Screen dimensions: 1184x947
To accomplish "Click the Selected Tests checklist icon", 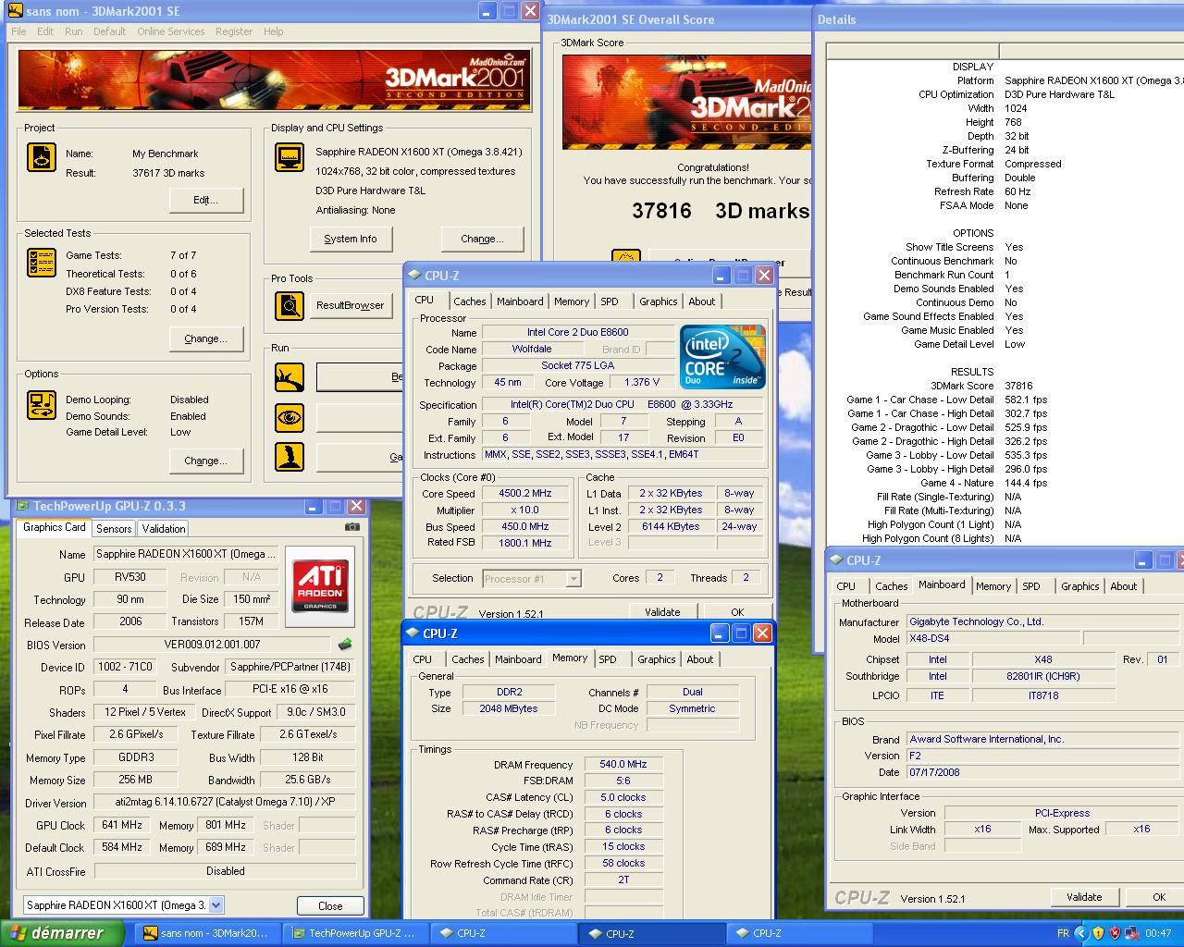I will (42, 263).
